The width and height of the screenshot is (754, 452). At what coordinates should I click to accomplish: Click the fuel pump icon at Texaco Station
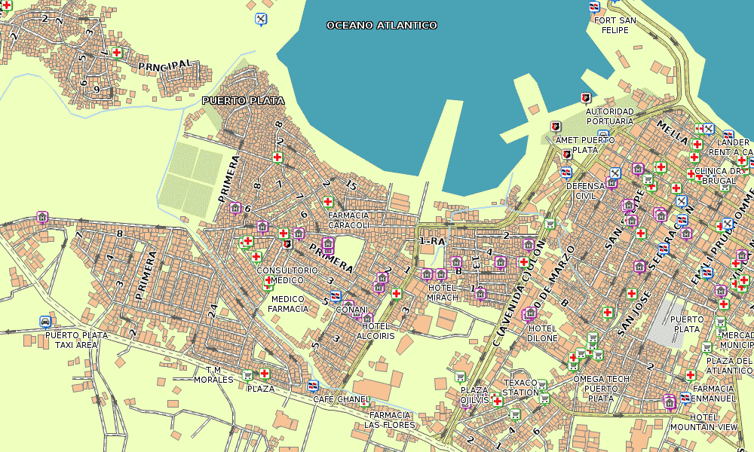click(541, 384)
